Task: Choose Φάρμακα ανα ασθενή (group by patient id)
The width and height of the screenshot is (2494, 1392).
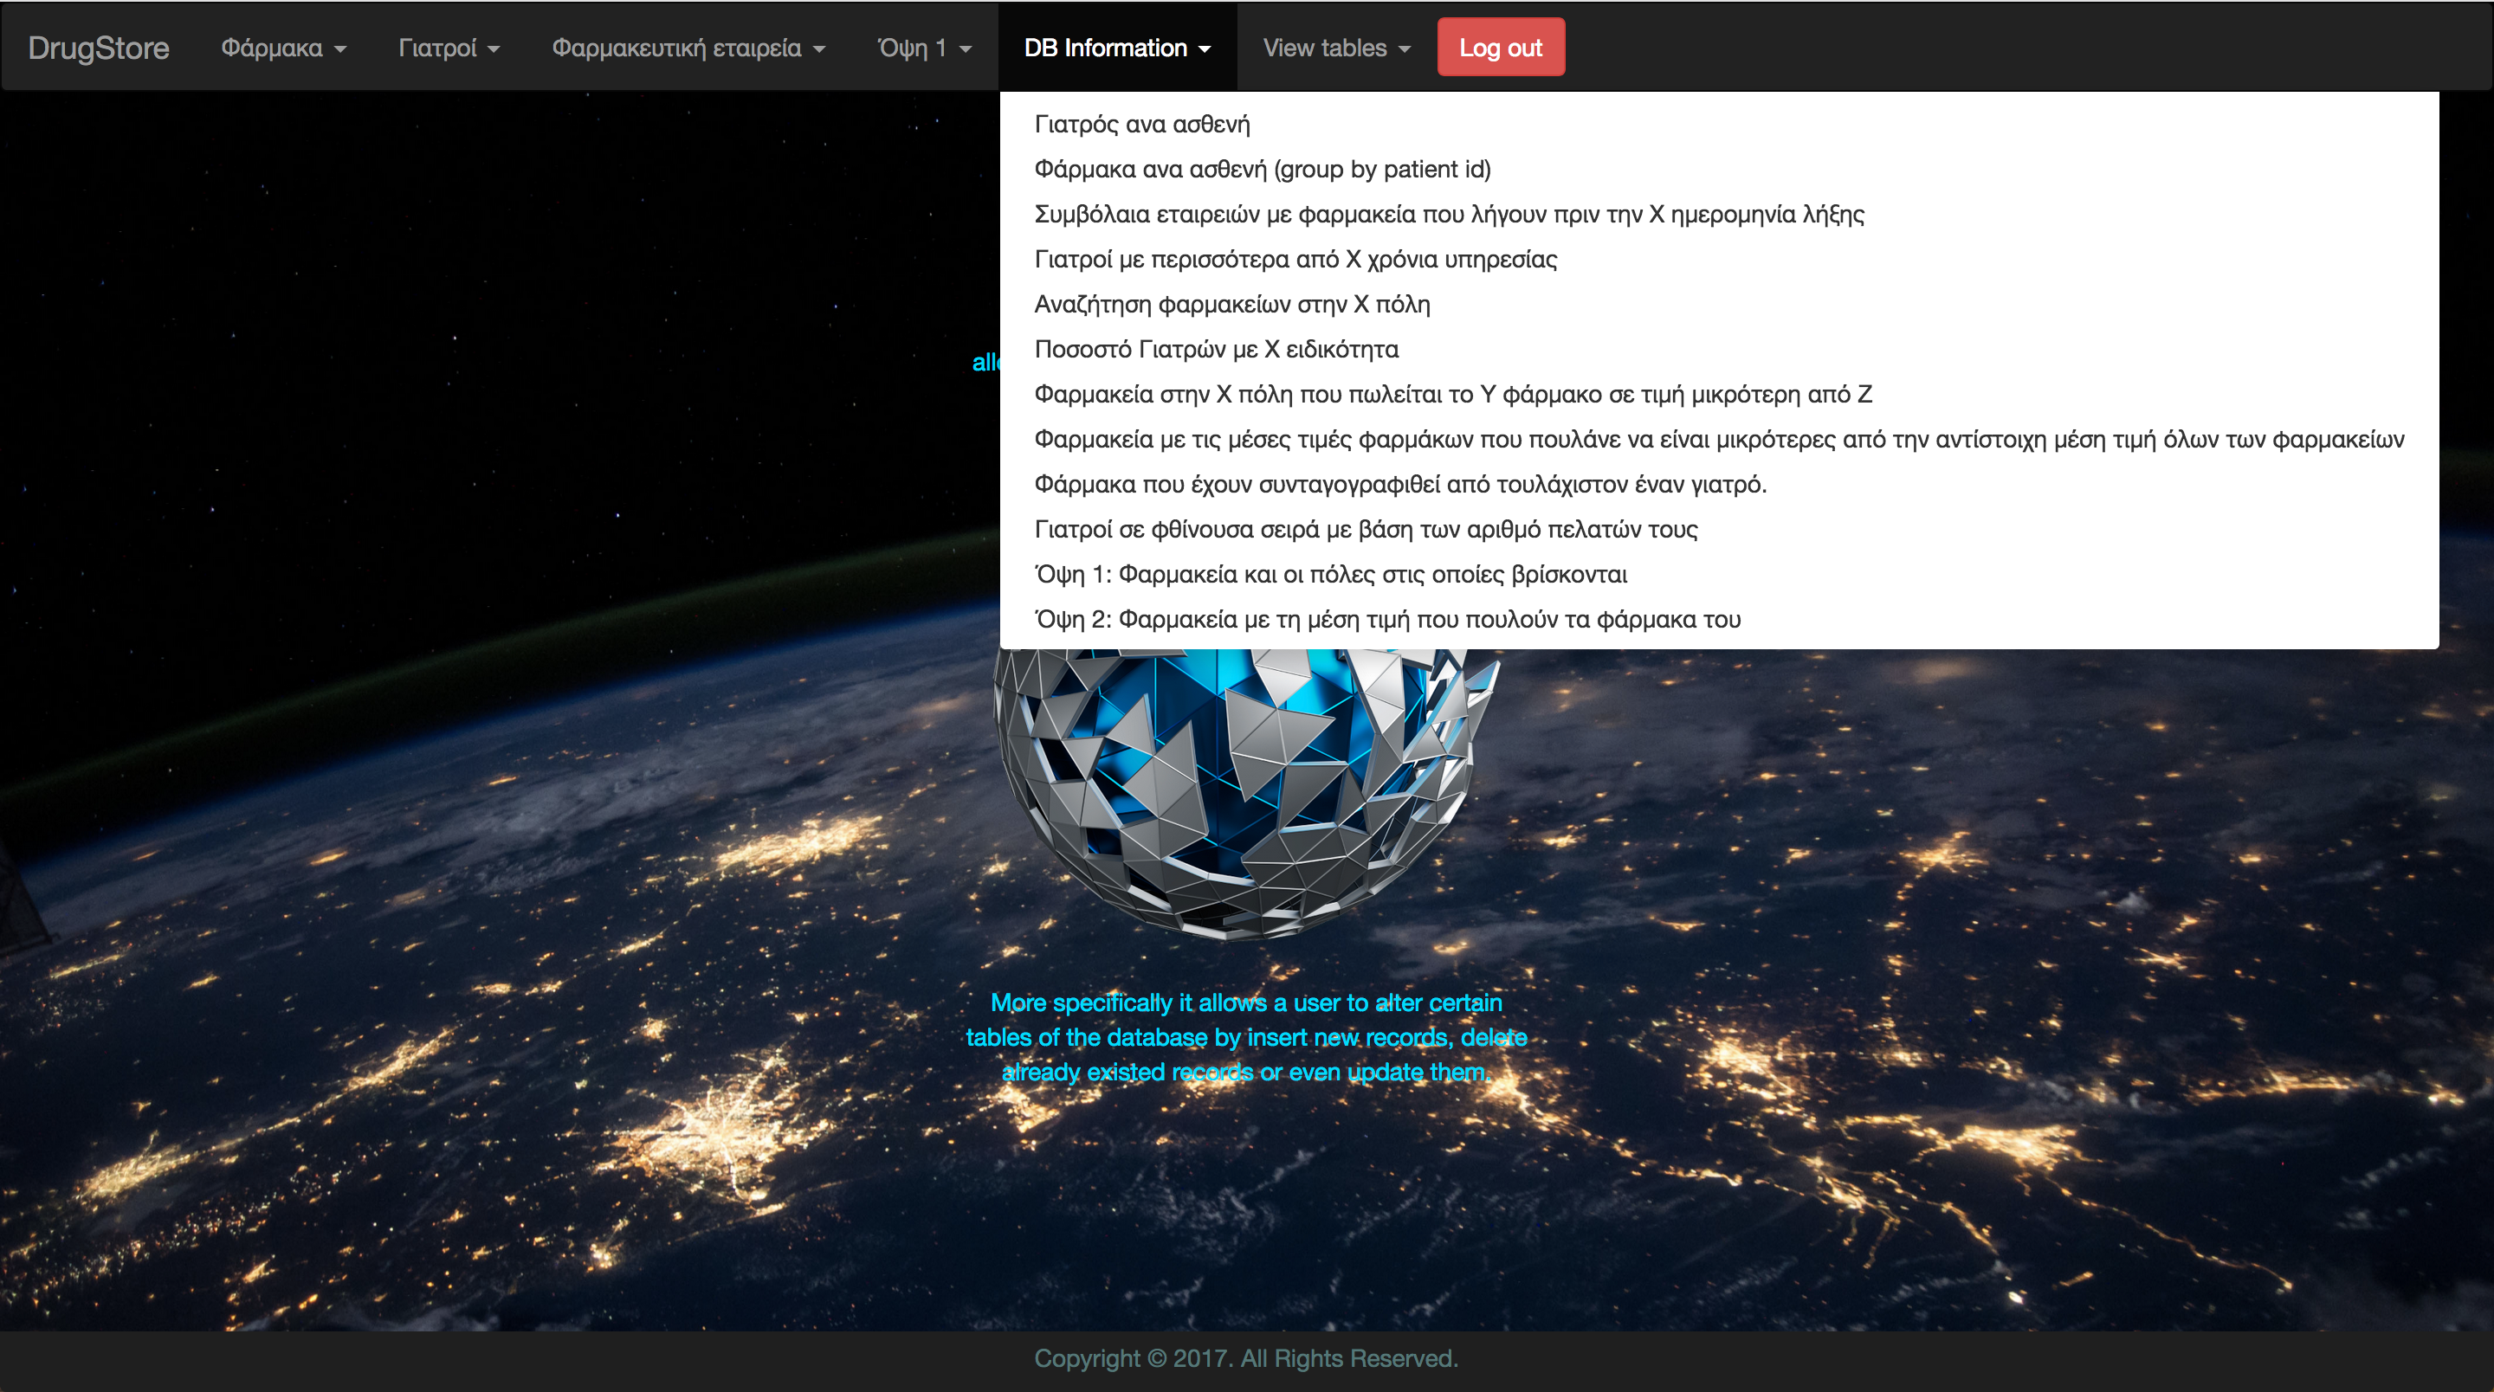Action: [1262, 170]
